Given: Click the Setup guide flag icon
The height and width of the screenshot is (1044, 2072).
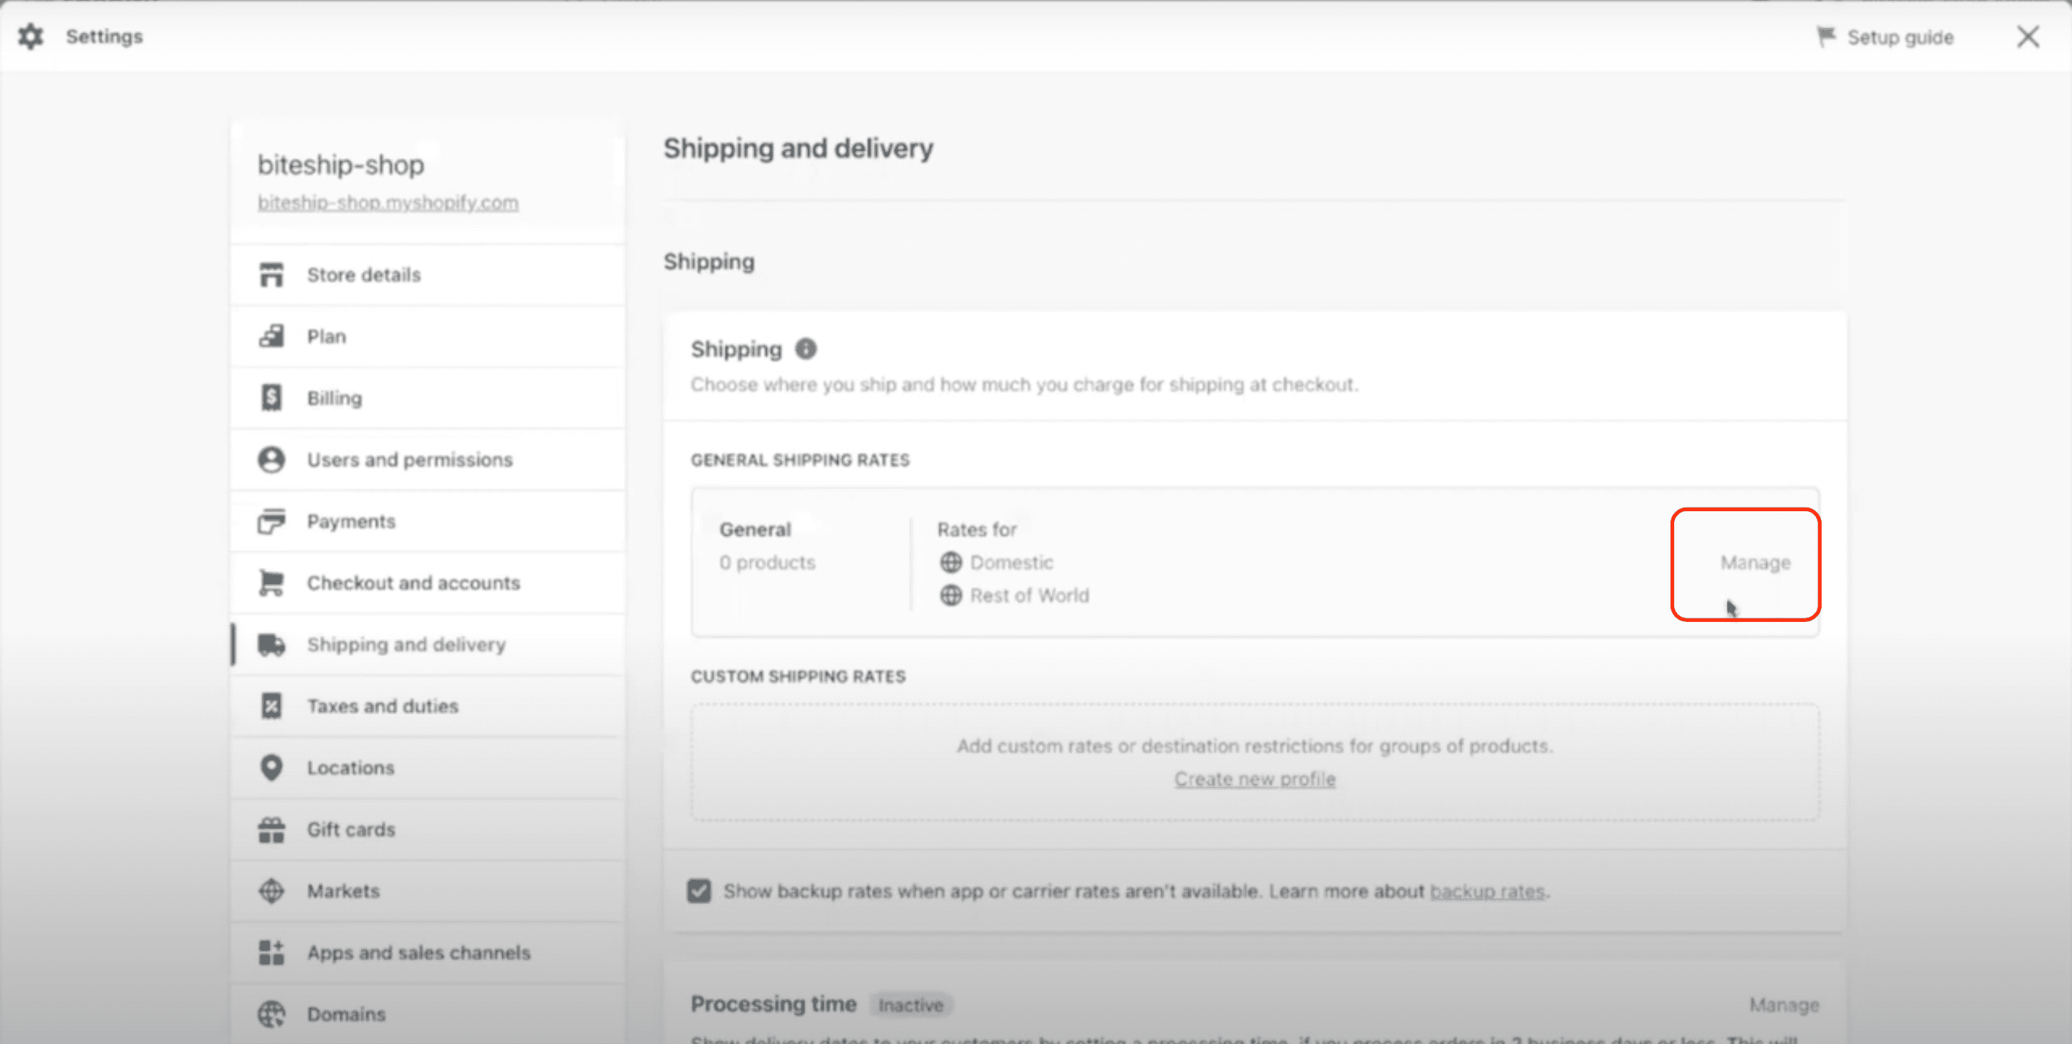Looking at the screenshot, I should click(1826, 37).
